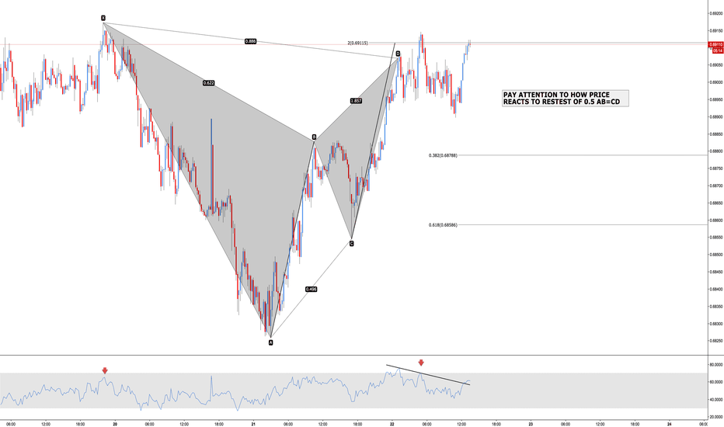Select the B point label of the pattern

[x=314, y=137]
